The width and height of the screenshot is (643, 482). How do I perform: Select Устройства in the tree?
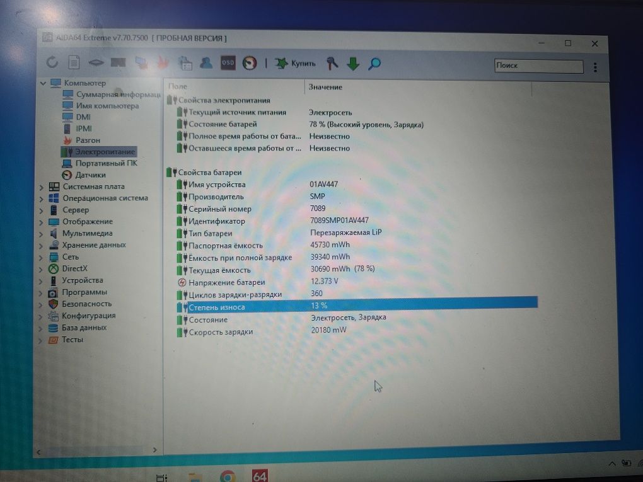point(83,280)
